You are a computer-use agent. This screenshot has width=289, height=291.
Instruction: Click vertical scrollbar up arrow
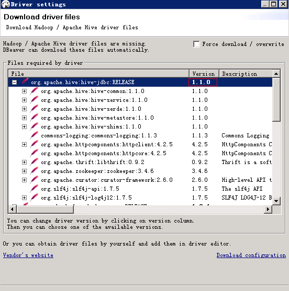point(276,74)
